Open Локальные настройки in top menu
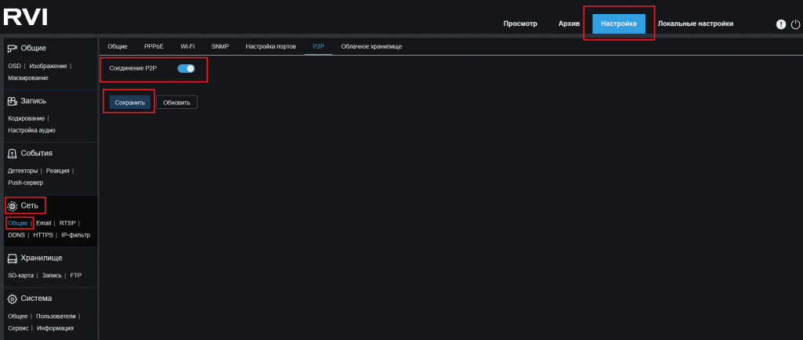Screen dimensions: 803x340 click(x=695, y=24)
